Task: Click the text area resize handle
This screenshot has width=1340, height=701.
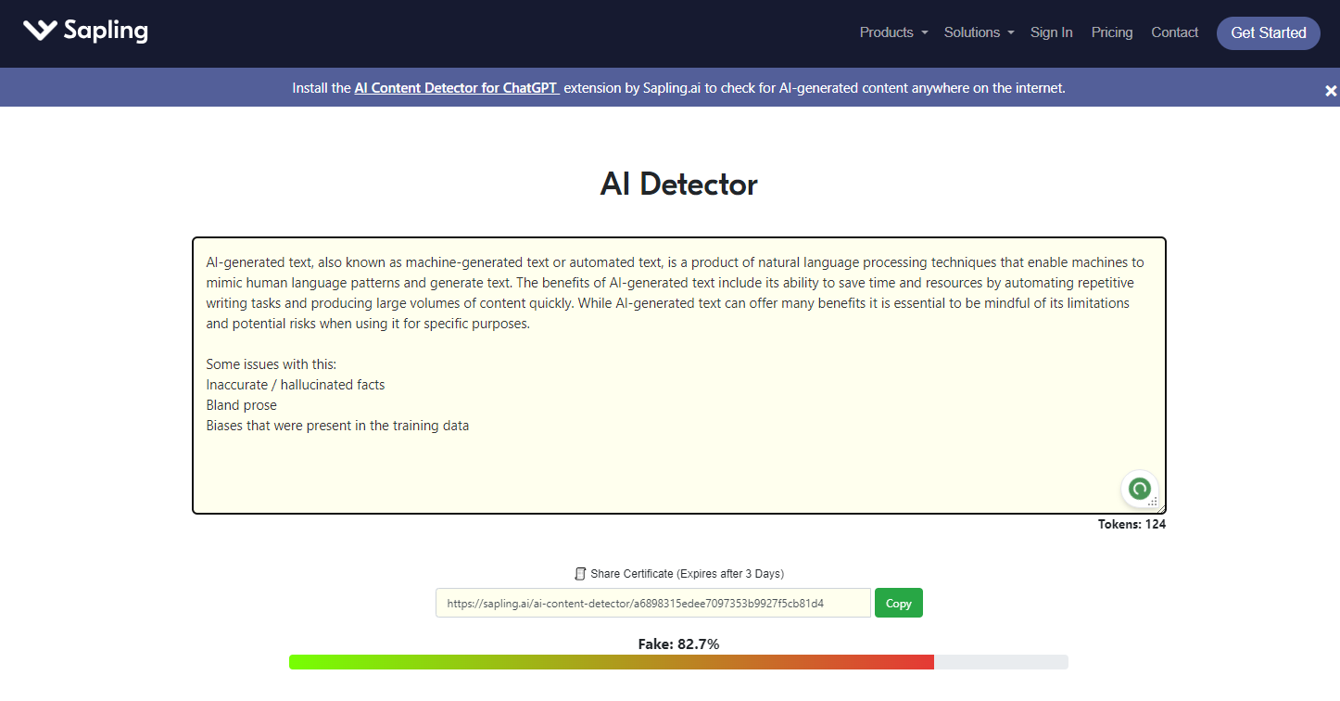Action: coord(1154,502)
